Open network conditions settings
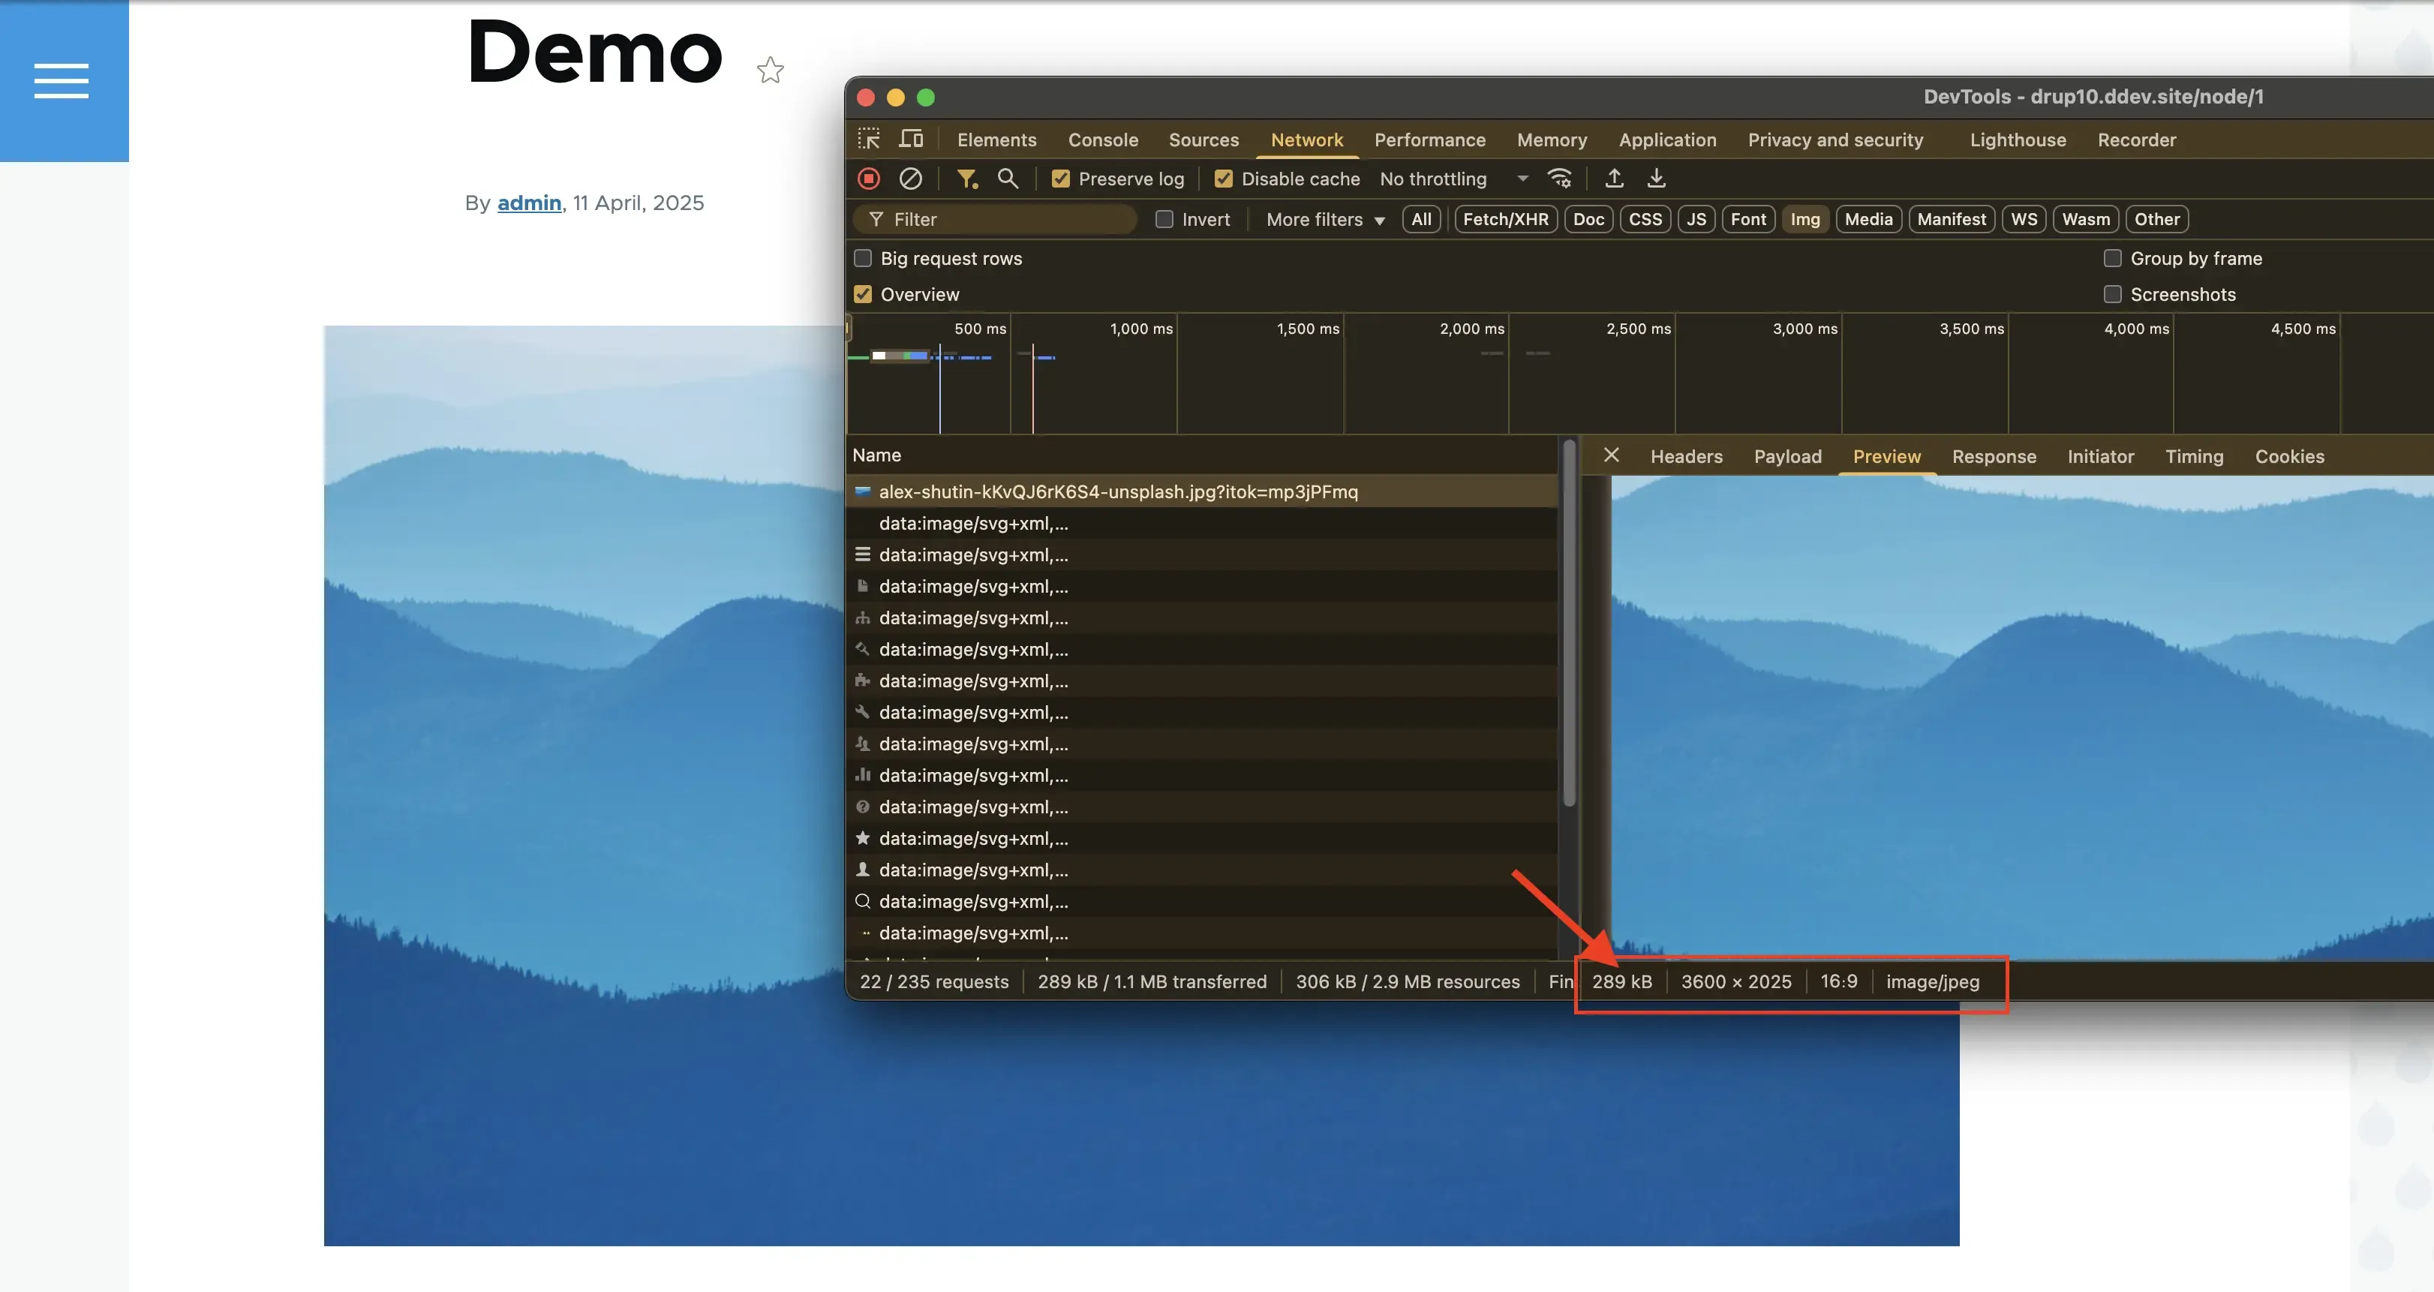 click(x=1559, y=179)
